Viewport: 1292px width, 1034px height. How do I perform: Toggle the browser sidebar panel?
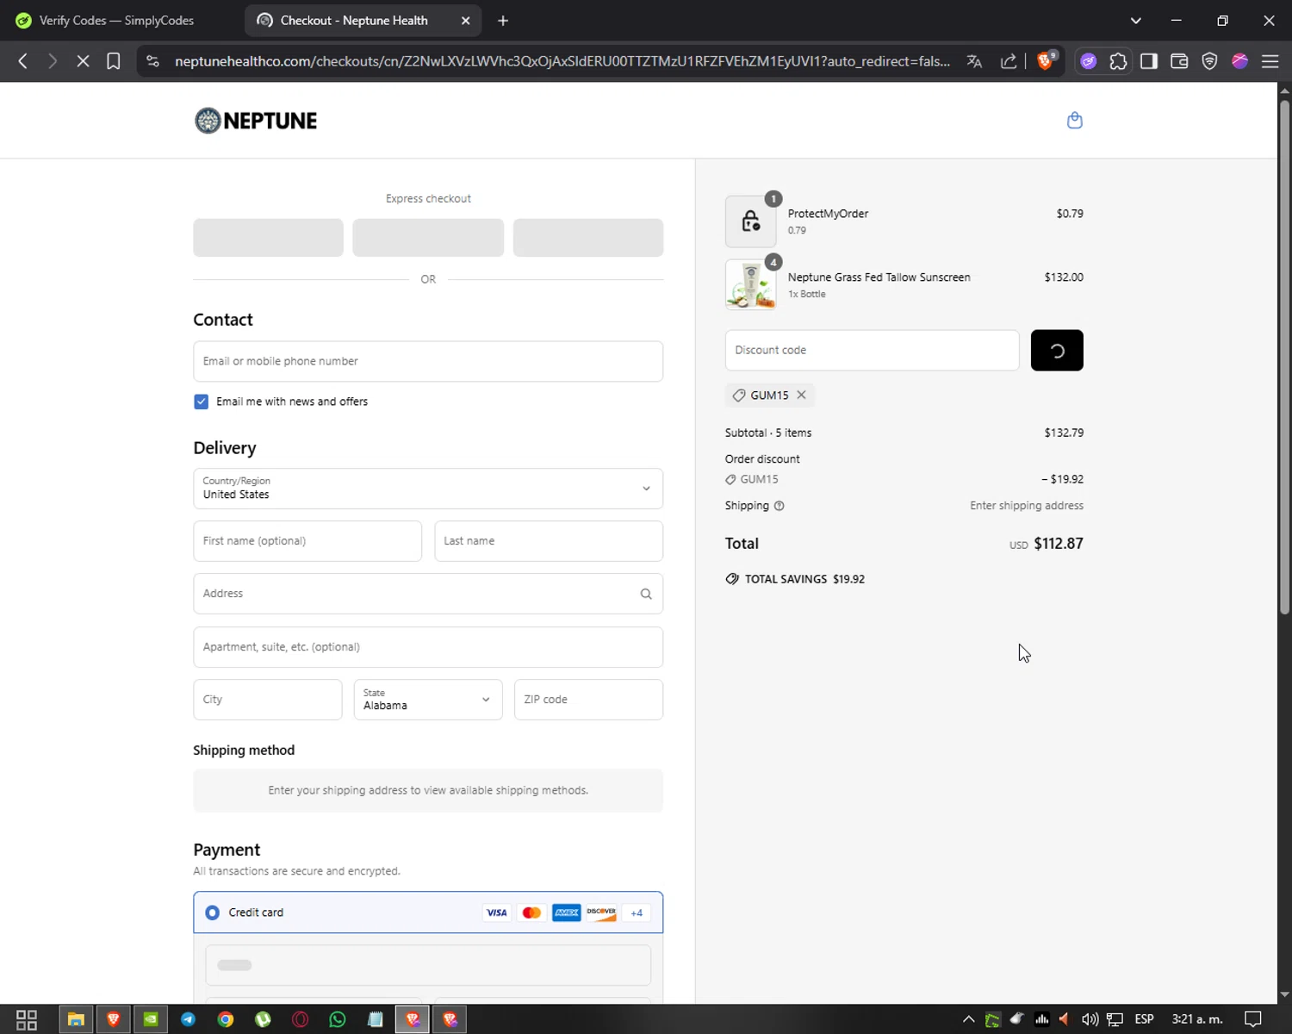[x=1148, y=61]
